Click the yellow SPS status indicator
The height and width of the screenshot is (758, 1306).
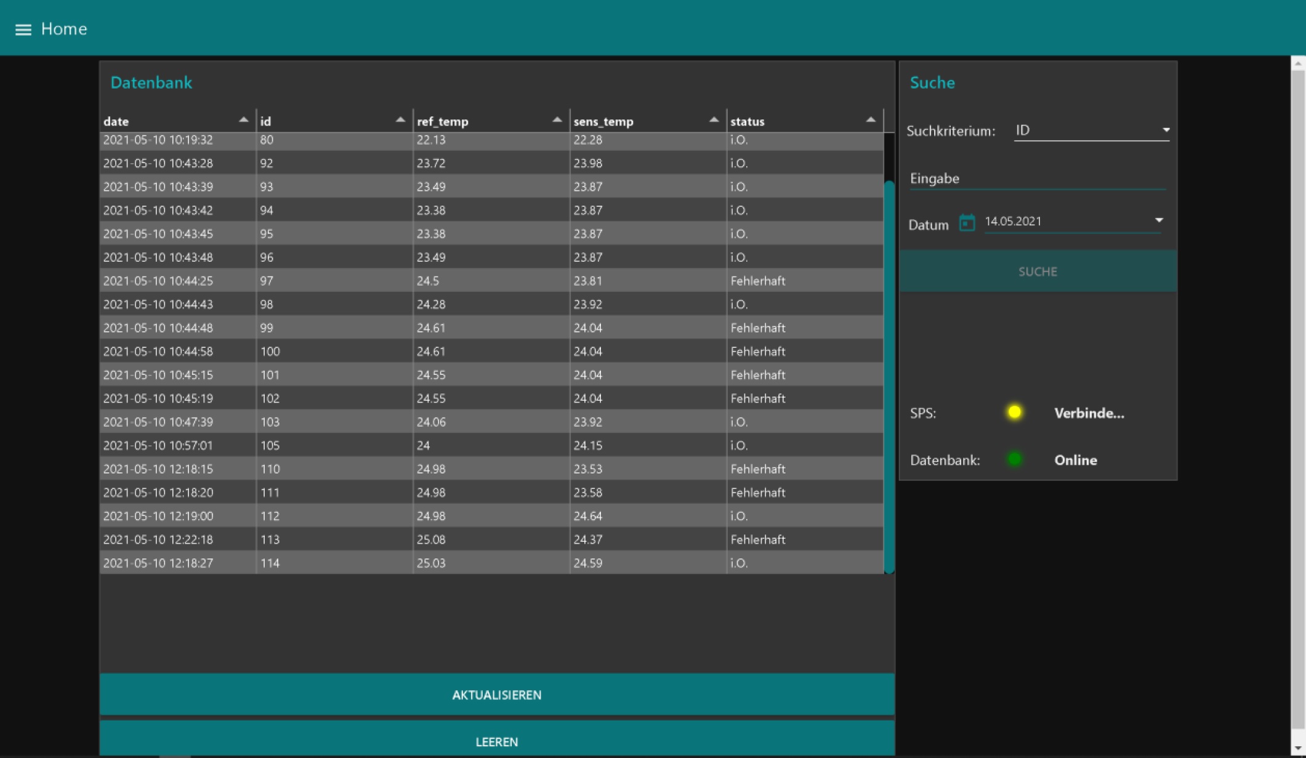1014,413
